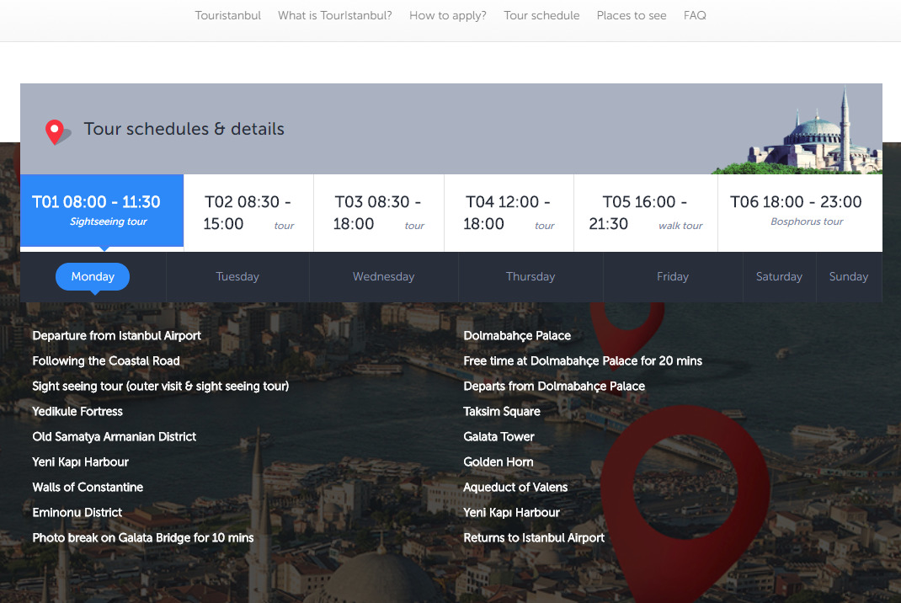Click 'Walls of Constantine' itinerary item

pyautogui.click(x=88, y=488)
